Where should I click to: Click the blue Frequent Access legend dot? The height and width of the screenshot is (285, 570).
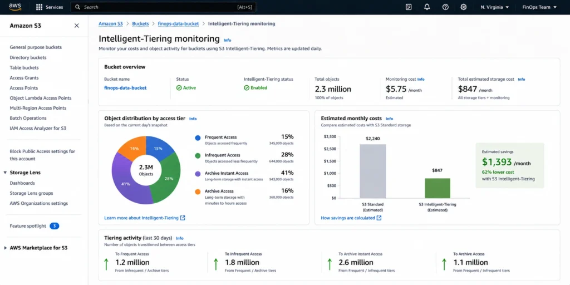[x=198, y=138]
